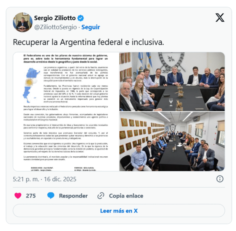This screenshot has height=231, width=236.
Task: Click the Argentina map in the document
Action: [31, 85]
